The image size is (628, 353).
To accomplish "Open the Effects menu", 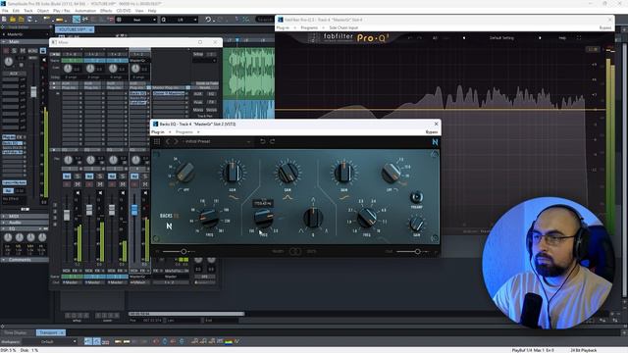I will [x=106, y=11].
